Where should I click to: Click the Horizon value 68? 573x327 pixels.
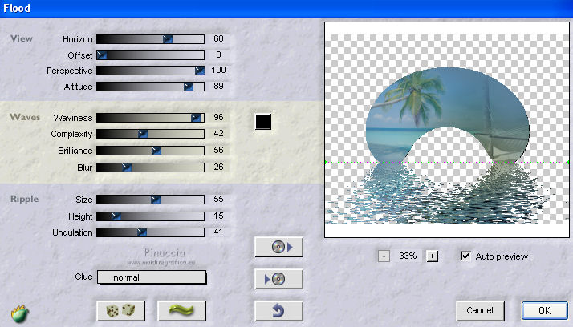point(218,38)
